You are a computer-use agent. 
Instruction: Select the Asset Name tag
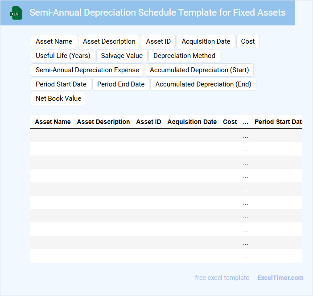(x=54, y=41)
